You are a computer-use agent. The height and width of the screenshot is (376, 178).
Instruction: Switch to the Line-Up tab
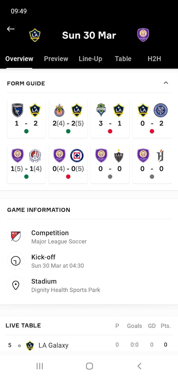[90, 59]
